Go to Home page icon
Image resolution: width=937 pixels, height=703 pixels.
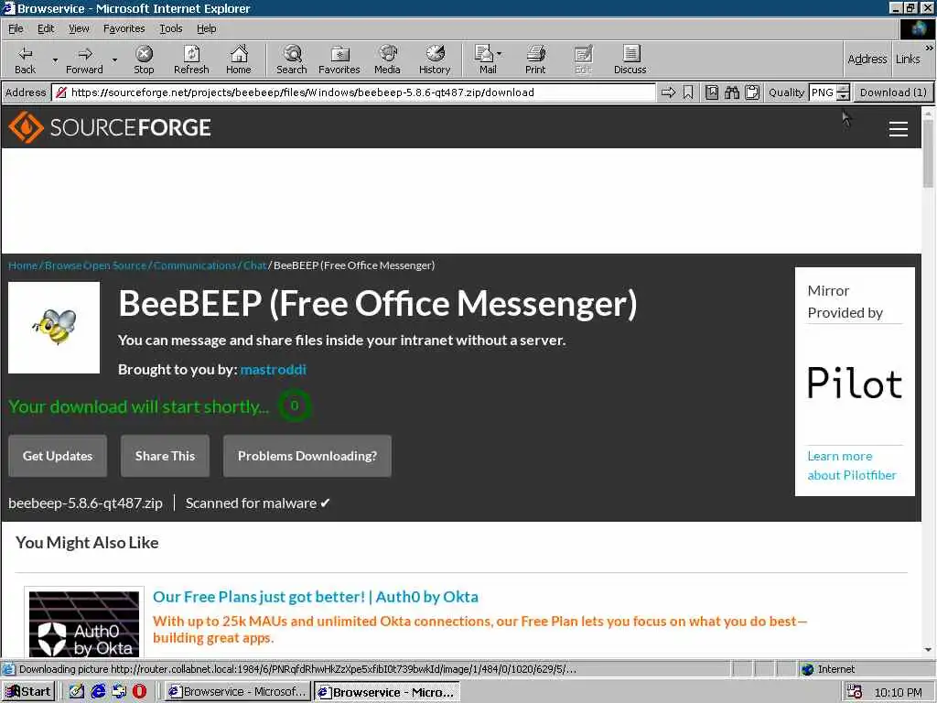tap(239, 59)
